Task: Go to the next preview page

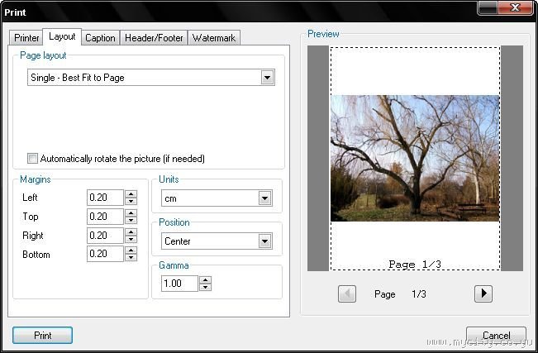Action: (483, 293)
